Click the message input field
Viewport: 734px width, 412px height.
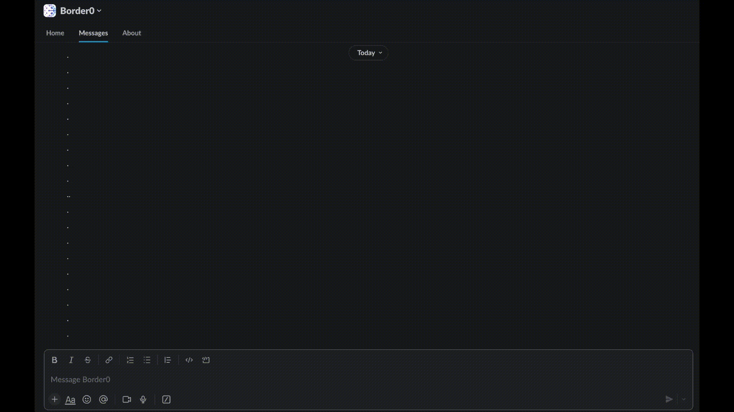click(367, 379)
